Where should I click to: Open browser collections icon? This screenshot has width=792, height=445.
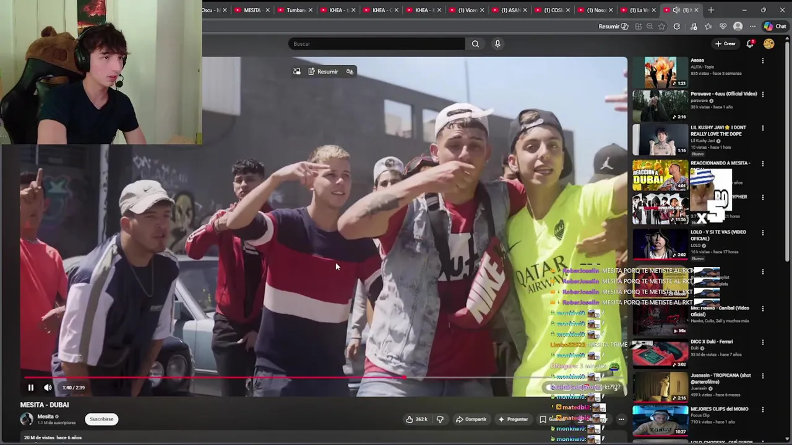coord(708,27)
